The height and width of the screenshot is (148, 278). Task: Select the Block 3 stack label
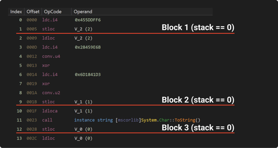198,127
